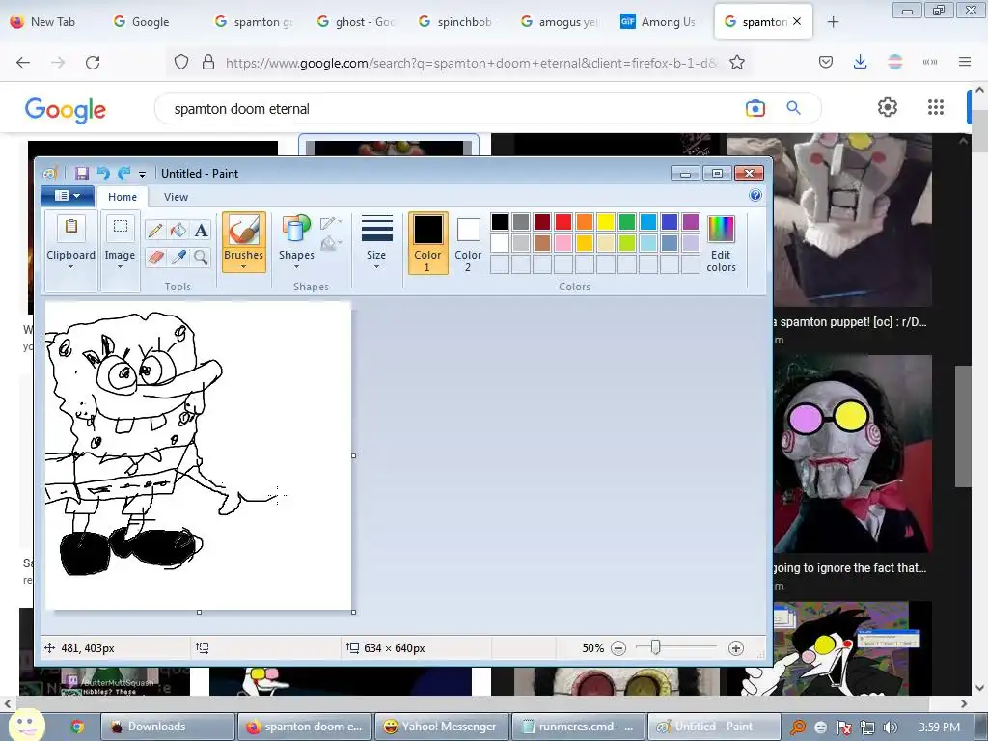Screen dimensions: 988x741
Task: Open runmeres.cmd taskbar button
Action: tap(578, 727)
